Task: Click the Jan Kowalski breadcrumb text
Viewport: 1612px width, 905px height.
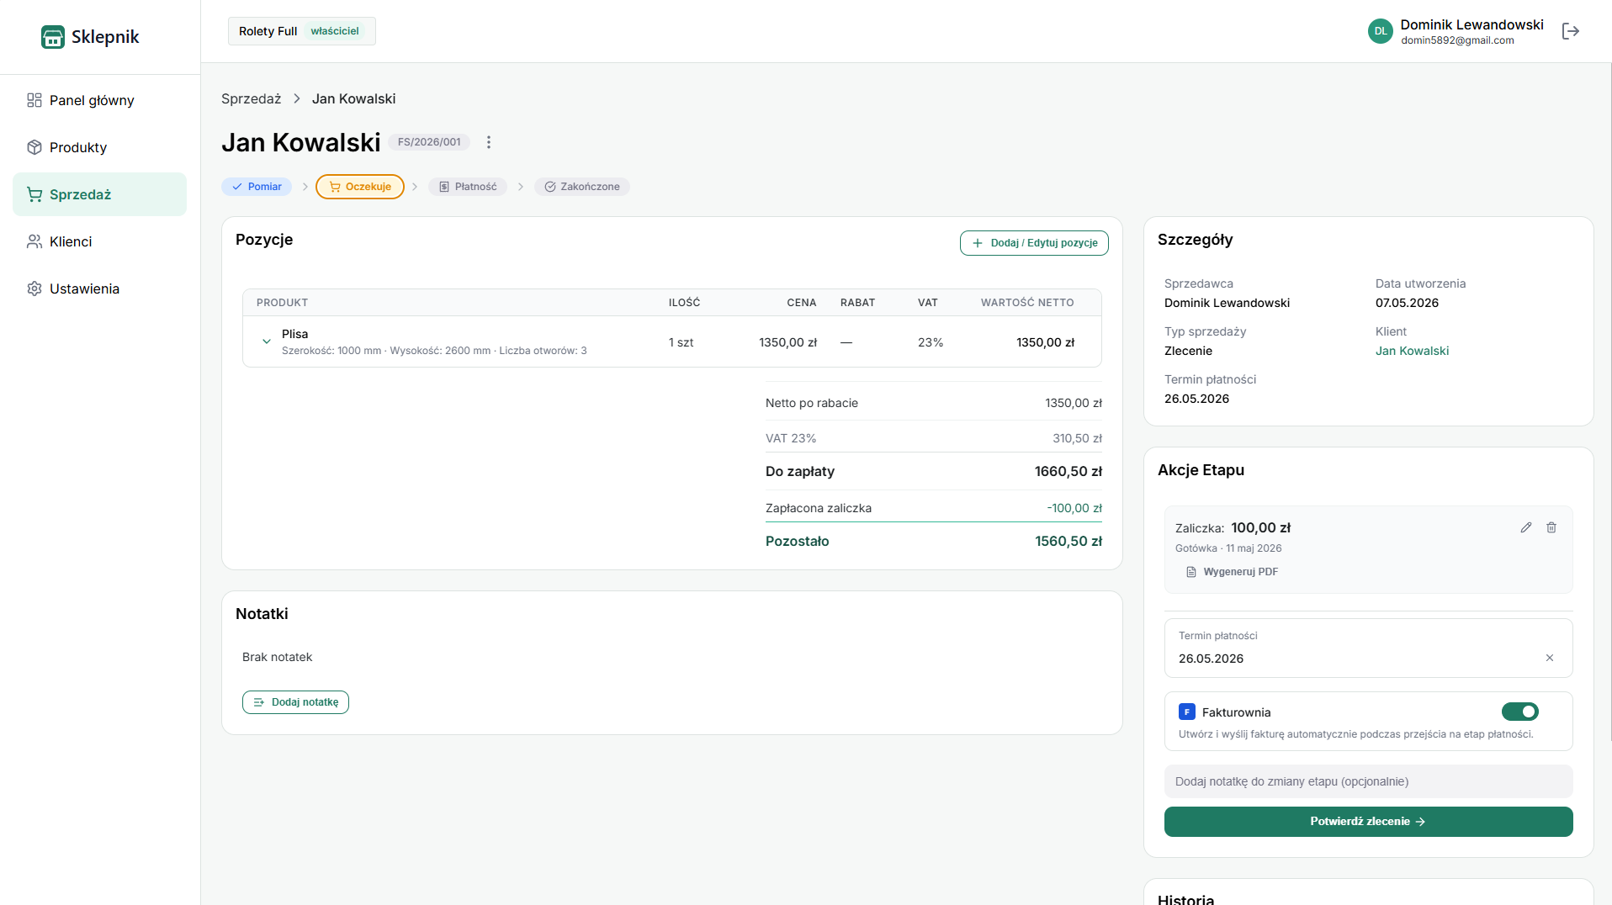Action: pos(353,98)
